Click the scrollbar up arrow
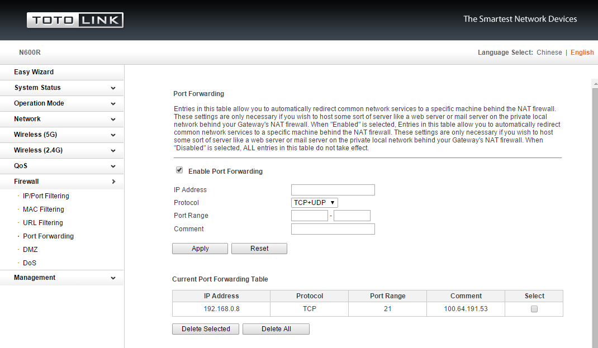This screenshot has width=598, height=348. tap(595, 83)
